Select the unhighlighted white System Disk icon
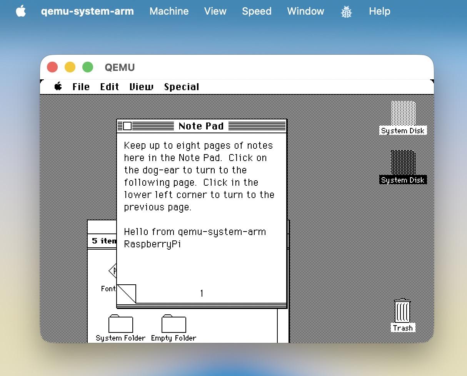This screenshot has height=376, width=467. 403,113
